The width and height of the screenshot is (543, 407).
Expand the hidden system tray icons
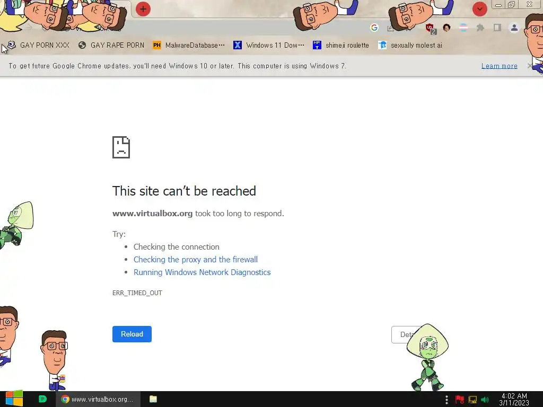click(446, 400)
